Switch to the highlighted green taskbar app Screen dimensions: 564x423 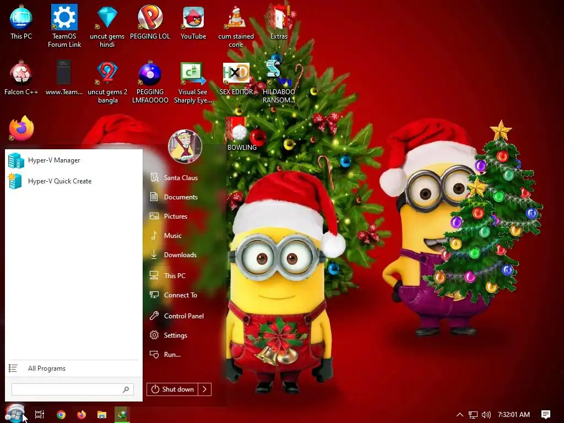click(x=122, y=414)
